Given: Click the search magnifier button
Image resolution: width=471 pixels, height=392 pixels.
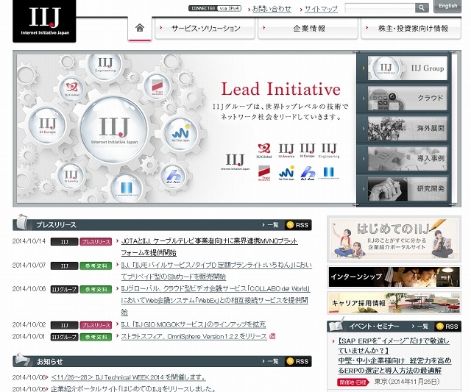Looking at the screenshot, I should pyautogui.click(x=422, y=8).
